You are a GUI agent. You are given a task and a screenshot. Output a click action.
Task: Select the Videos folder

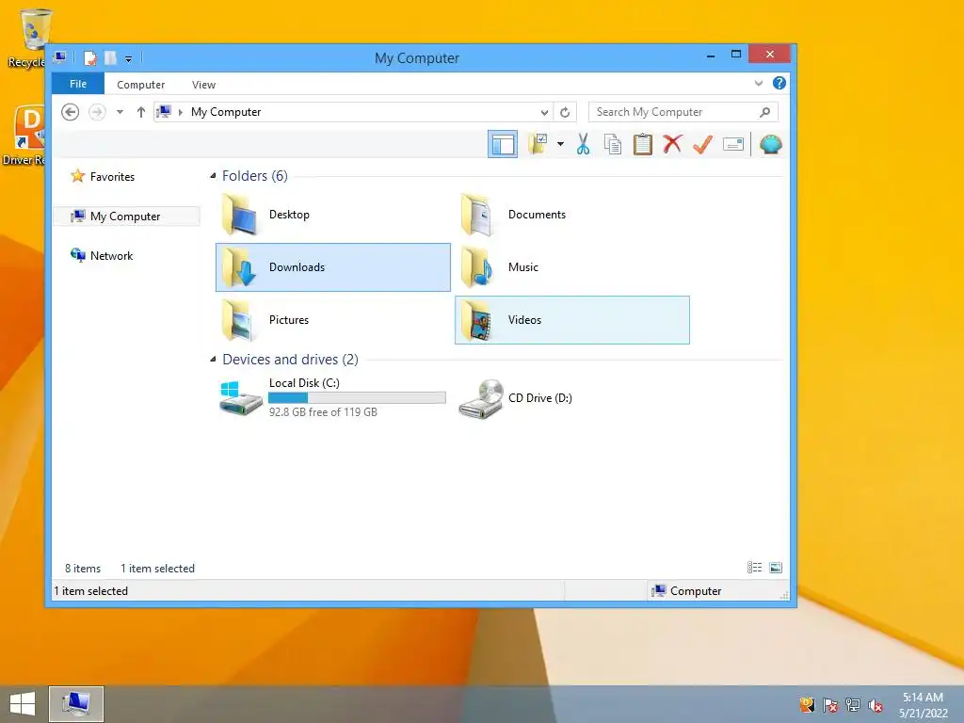[571, 320]
